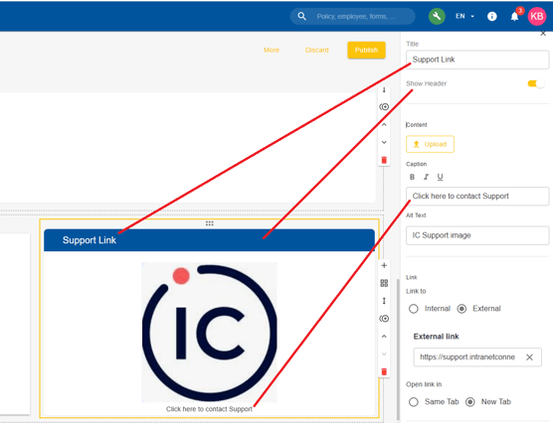Move the Support Link widget up with the chevron
553x423 pixels.
pyautogui.click(x=384, y=337)
